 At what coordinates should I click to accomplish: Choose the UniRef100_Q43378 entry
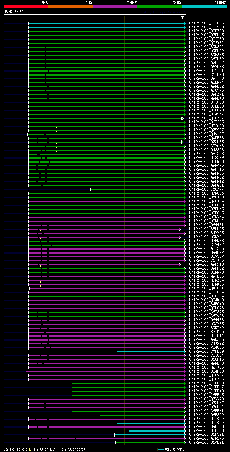[206, 150]
